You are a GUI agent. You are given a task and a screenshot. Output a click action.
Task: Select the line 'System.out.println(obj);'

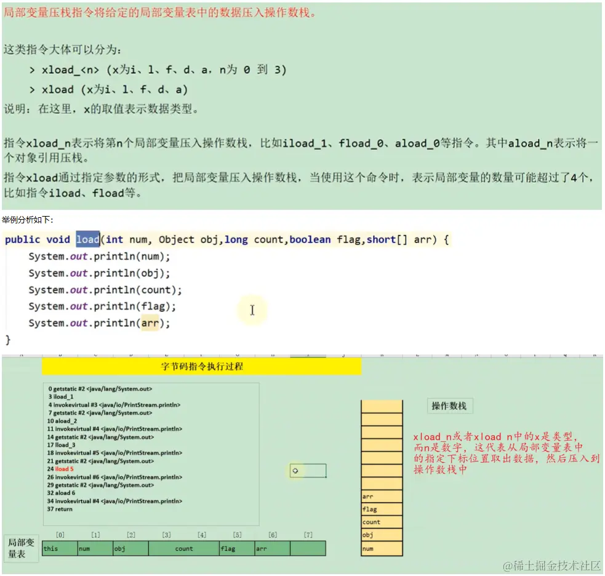pos(99,273)
